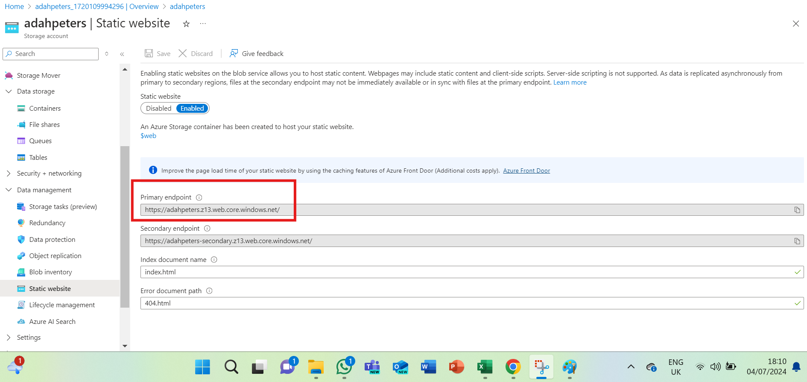Viewport: 807px width, 382px height.
Task: Click the sidebar scrollbar down arrow
Action: click(x=125, y=346)
